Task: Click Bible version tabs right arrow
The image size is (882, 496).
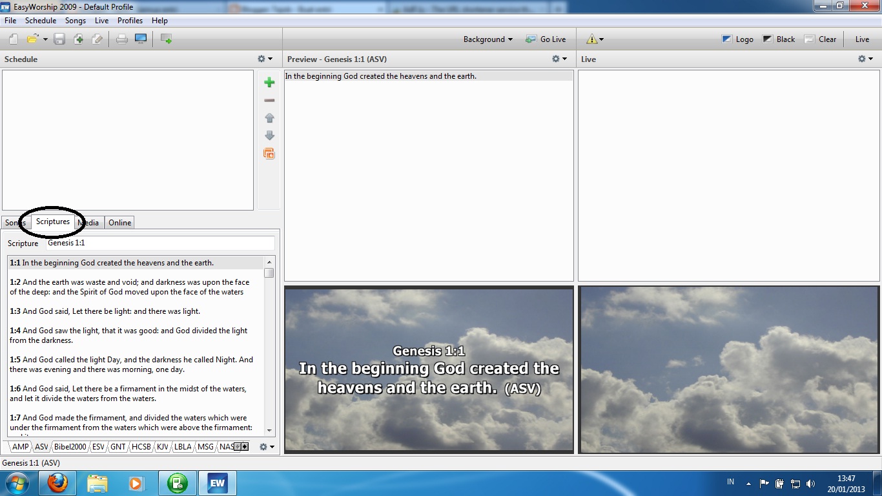Action: point(245,447)
